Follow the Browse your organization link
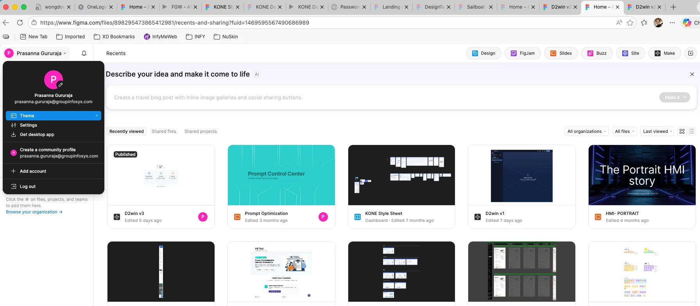The height and width of the screenshot is (306, 700). (34, 212)
